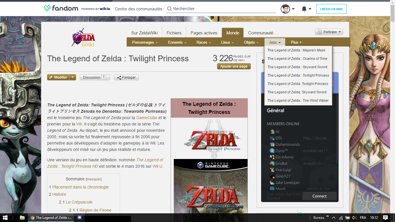Select Majora's Mask from Jeux menu
Screen dimensions: 395x222
(x=296, y=50)
